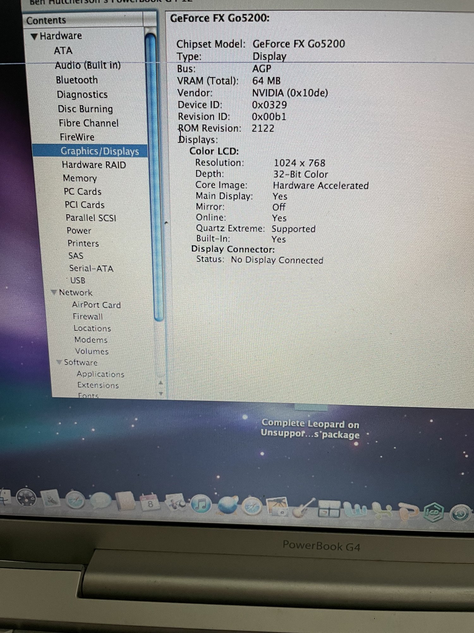Open Address Book in the Dock

click(126, 501)
